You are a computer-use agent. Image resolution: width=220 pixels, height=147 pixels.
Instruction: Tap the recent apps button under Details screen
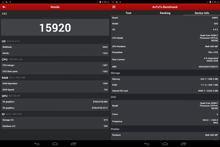[x=74, y=144]
